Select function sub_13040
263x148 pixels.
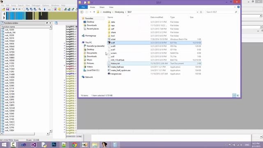pos(9,113)
